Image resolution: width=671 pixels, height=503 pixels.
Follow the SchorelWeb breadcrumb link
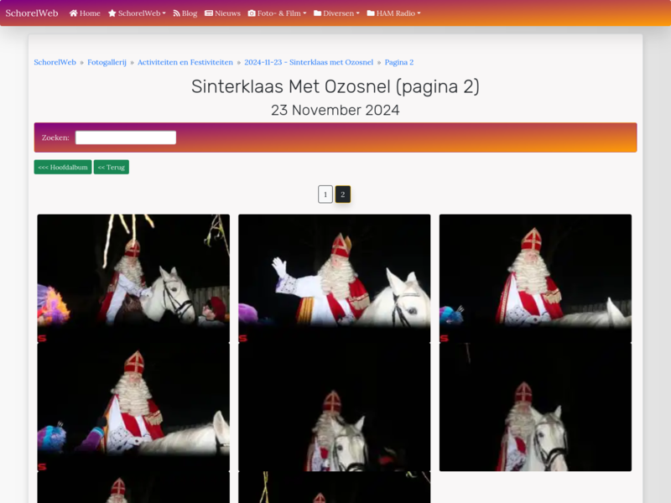point(55,62)
